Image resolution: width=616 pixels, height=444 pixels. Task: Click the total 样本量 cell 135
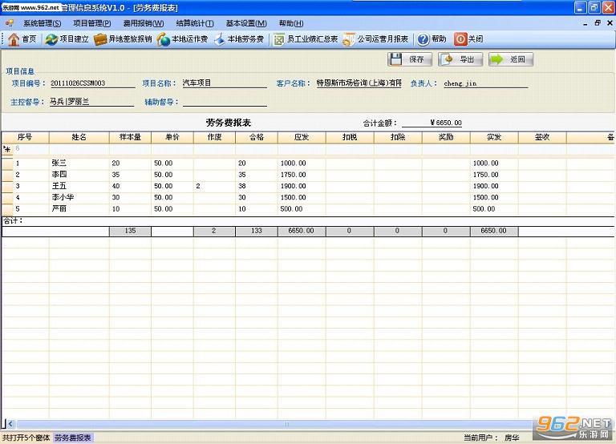[x=130, y=231]
